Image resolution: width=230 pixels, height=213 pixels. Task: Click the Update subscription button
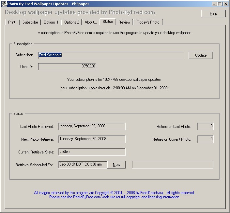(201, 55)
